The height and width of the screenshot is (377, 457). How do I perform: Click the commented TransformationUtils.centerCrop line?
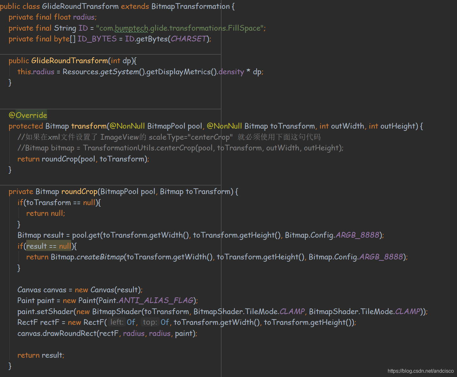tap(180, 148)
